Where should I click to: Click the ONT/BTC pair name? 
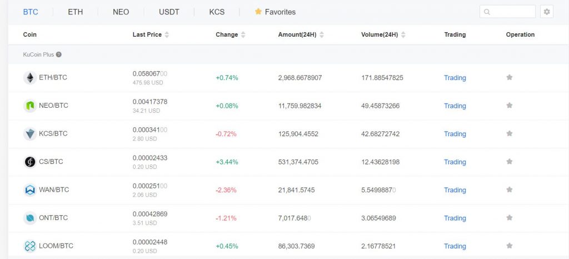(53, 218)
